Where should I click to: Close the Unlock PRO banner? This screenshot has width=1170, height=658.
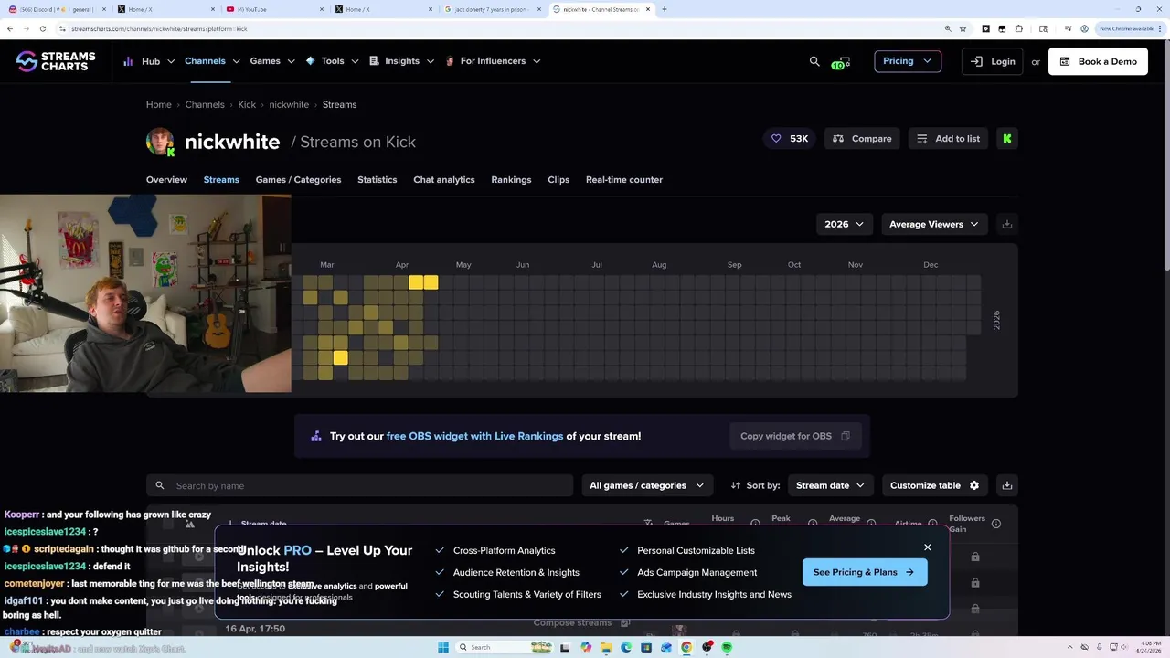click(927, 547)
